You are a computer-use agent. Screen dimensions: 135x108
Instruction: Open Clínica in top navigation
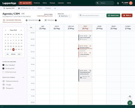click(45, 3)
